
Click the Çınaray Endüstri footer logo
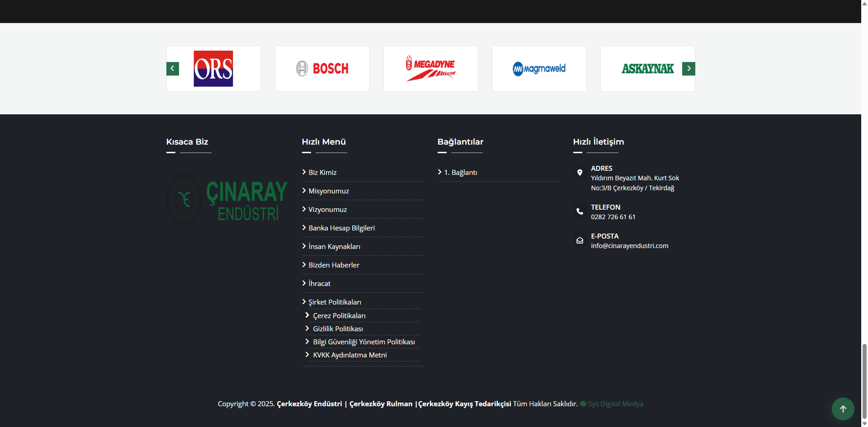tap(227, 200)
